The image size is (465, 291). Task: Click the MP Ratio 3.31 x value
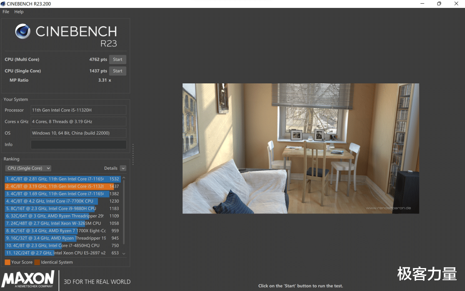point(105,80)
